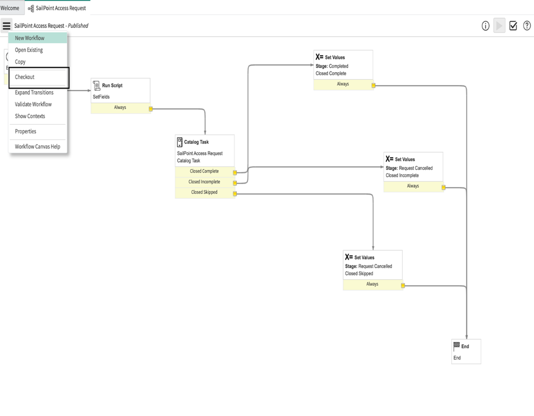534x416 pixels.
Task: Select the End activity bold title
Action: [465, 346]
